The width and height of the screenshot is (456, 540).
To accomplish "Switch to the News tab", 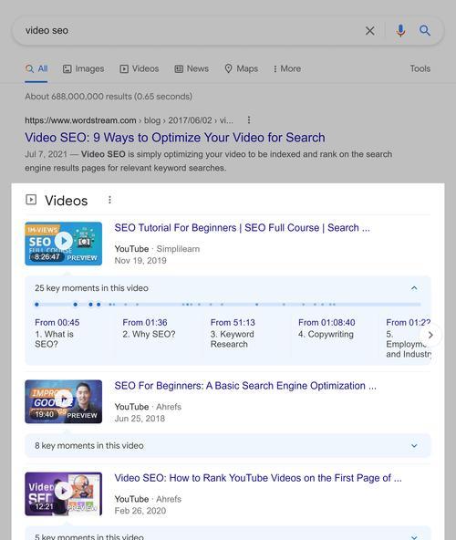I will click(192, 69).
